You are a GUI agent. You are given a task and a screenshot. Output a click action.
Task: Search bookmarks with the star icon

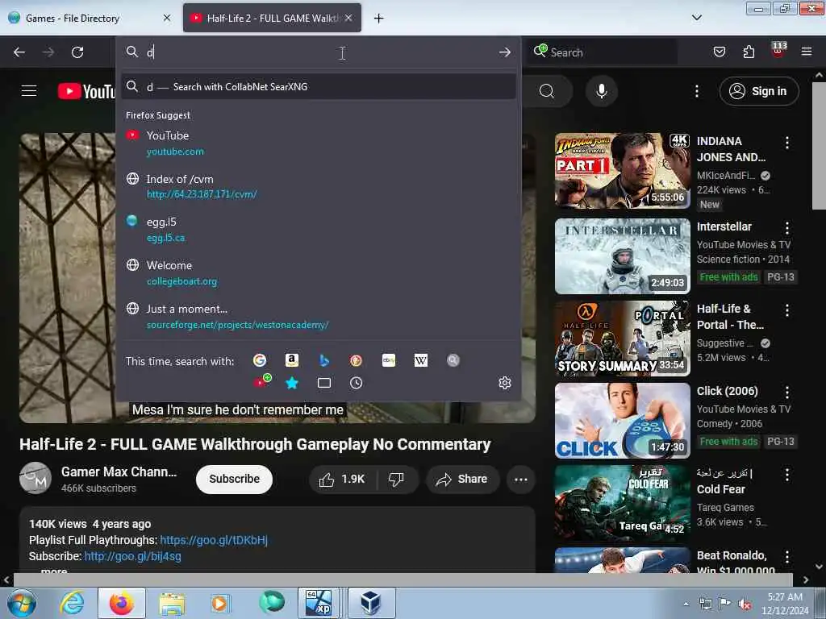pyautogui.click(x=292, y=383)
